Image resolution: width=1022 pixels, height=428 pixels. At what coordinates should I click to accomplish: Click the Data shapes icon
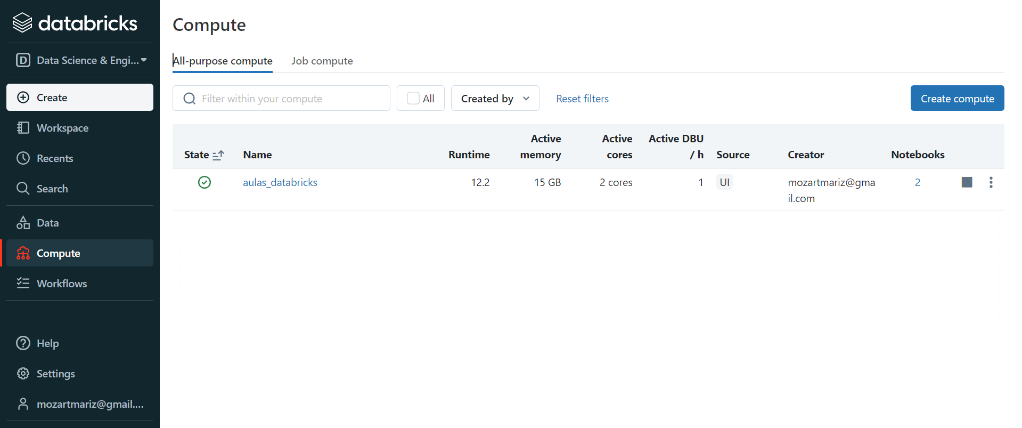coord(23,223)
